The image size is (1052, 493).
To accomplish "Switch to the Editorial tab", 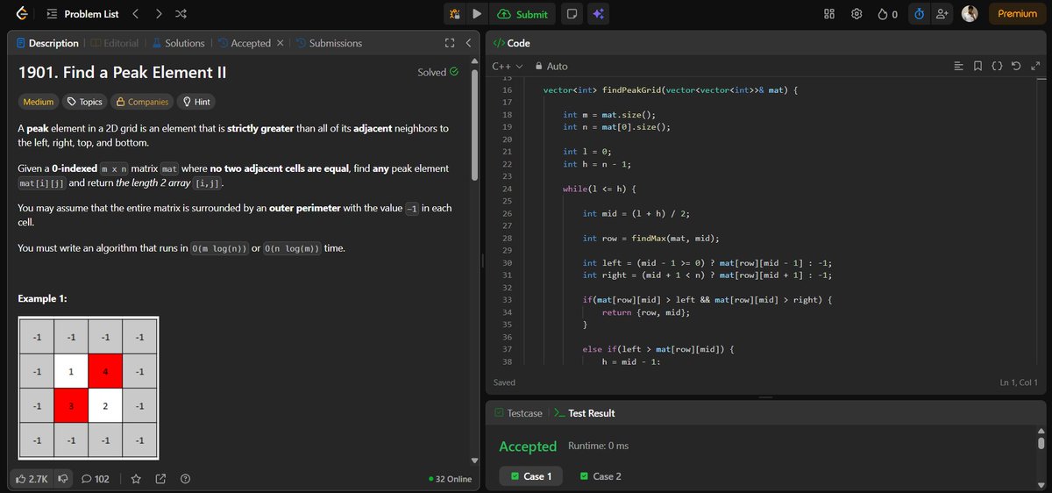I will click(114, 43).
